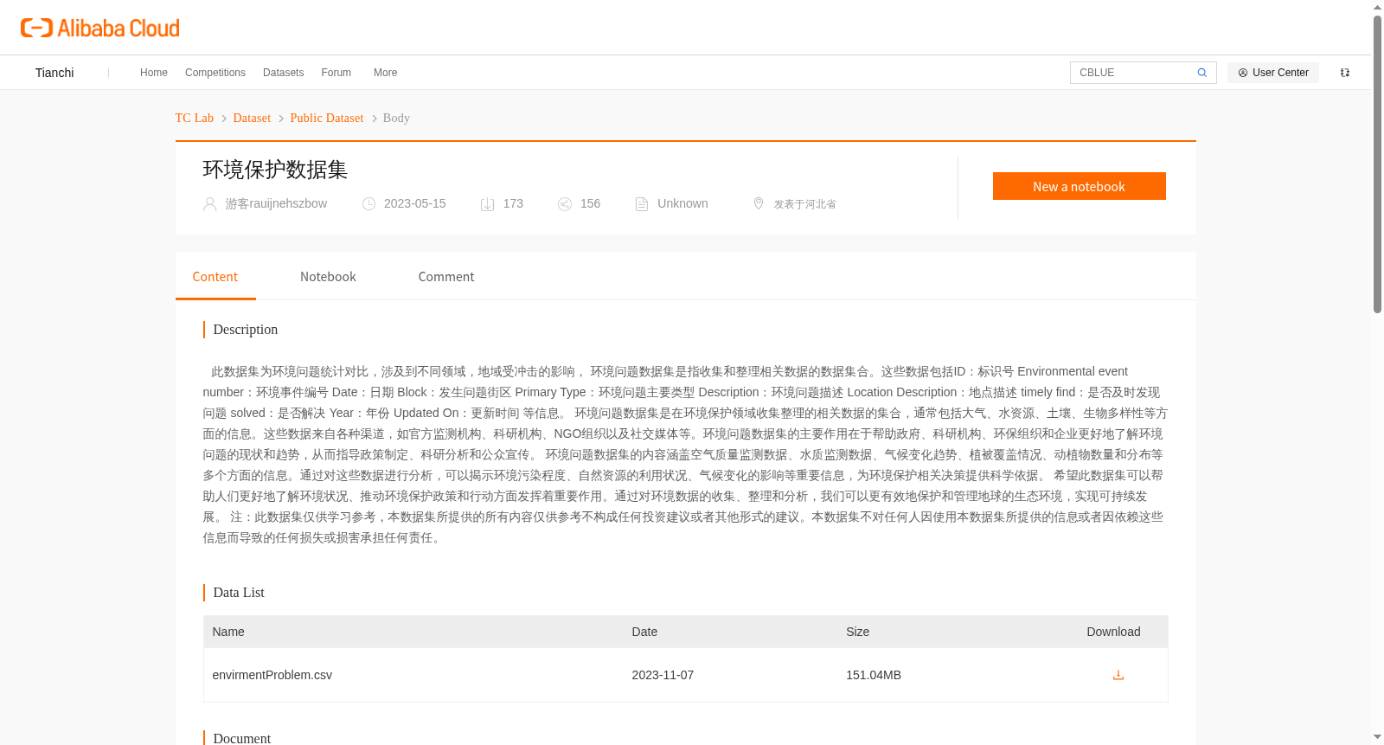This screenshot has width=1384, height=745.
Task: Click the Download column header
Action: pyautogui.click(x=1113, y=632)
